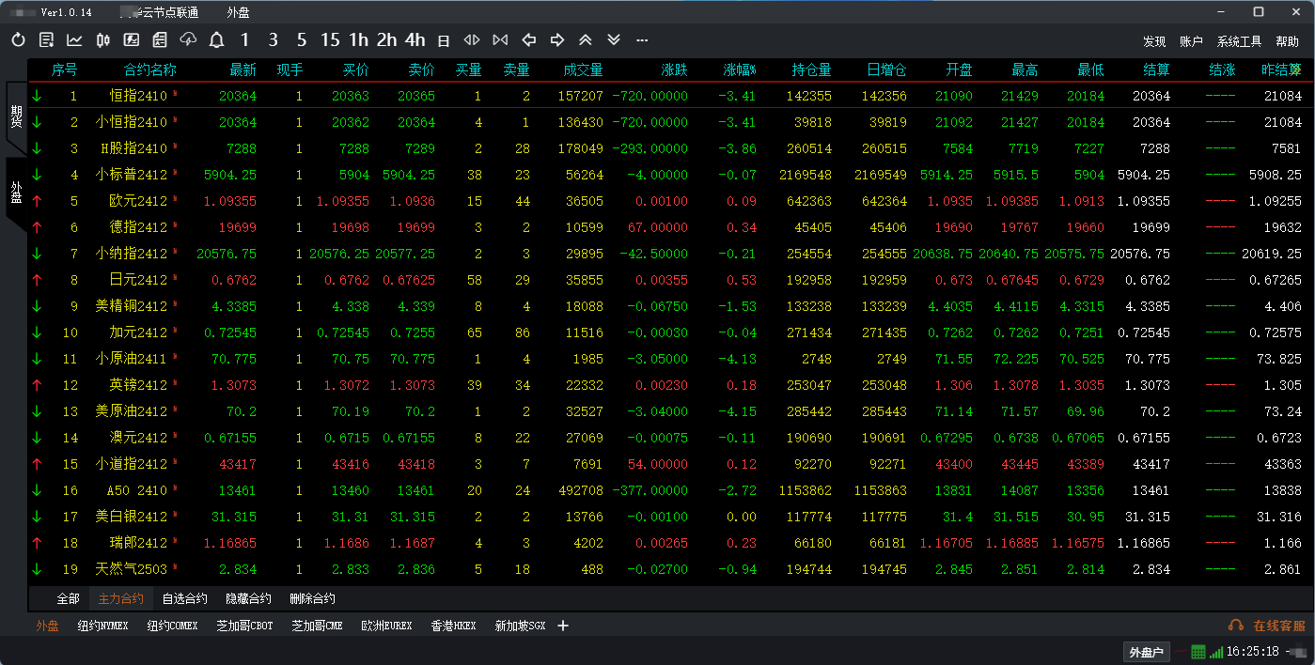Open the more options ellipsis

(642, 40)
